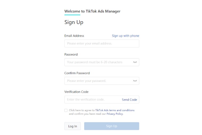The width and height of the screenshot is (202, 135).
Task: Request a code with Send Code
Action: [129, 100]
